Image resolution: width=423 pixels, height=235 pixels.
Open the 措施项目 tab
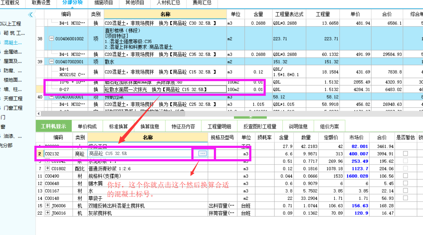coord(104,3)
